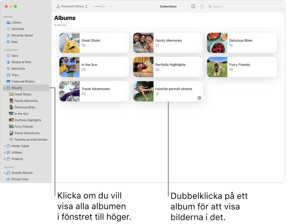The image size is (286, 224).
Task: Select the Travel Adventures album card
Action: point(94,91)
